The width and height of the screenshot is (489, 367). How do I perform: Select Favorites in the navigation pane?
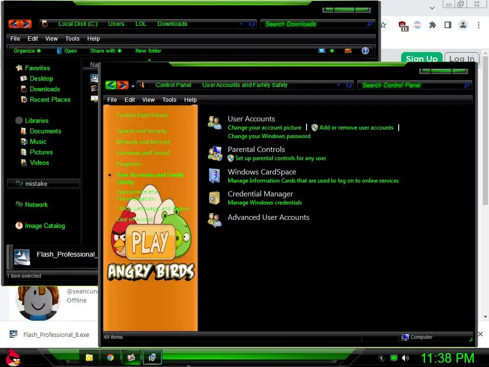[37, 68]
